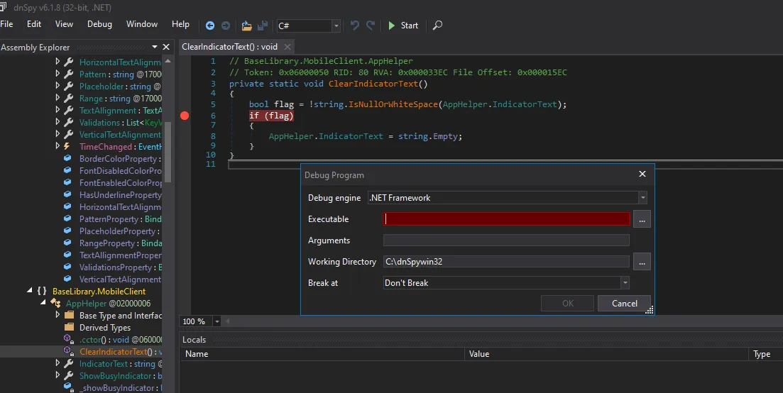This screenshot has height=393, width=783.
Task: Open the Debug menu
Action: (x=99, y=24)
